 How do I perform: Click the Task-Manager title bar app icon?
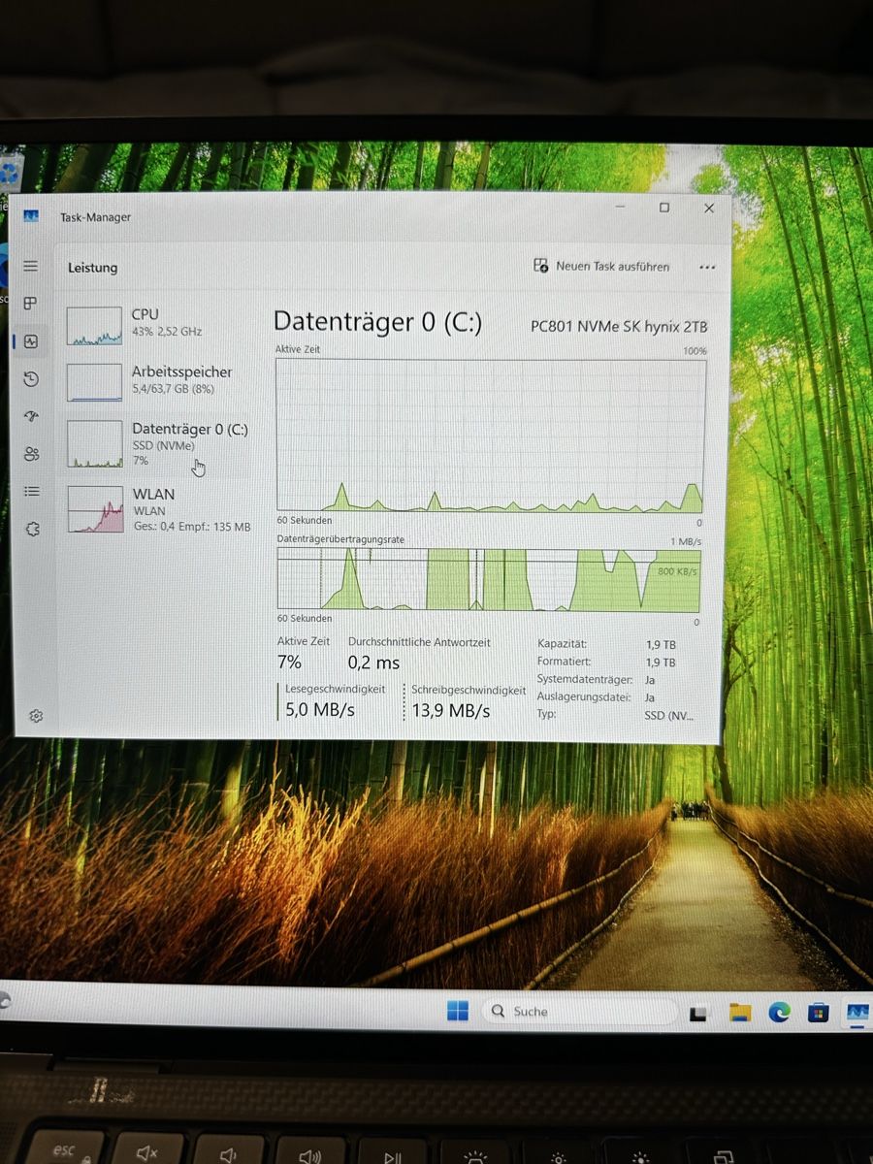[31, 216]
